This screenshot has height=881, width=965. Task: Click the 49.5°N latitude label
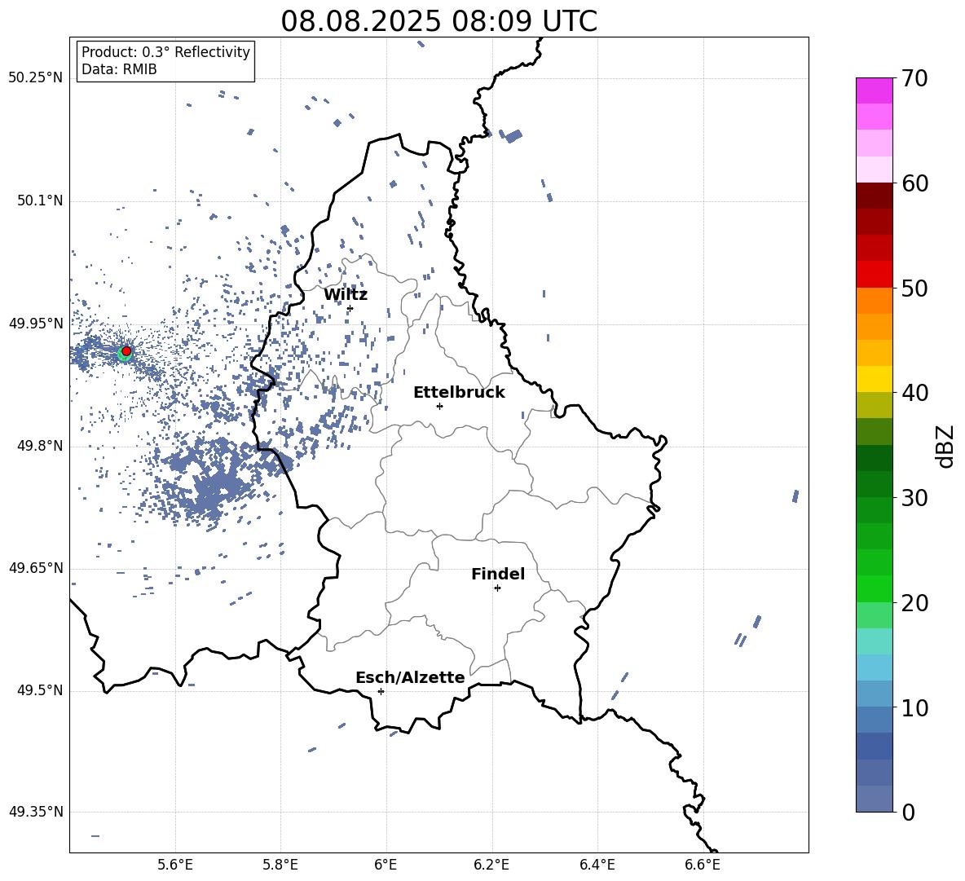40,690
